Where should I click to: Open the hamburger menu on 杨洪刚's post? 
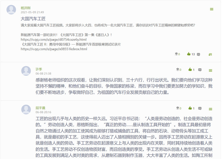(x=212, y=9)
